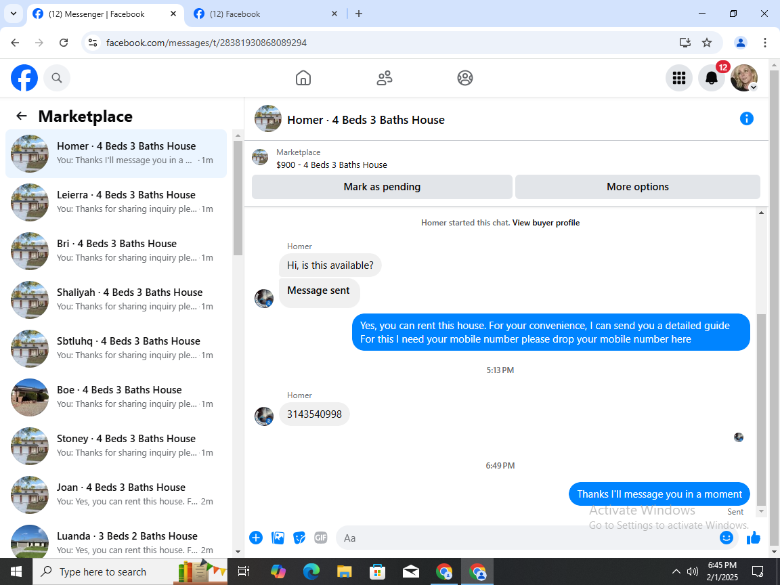Open Shaliyah conversation in list
The height and width of the screenshot is (585, 780).
coord(116,299)
